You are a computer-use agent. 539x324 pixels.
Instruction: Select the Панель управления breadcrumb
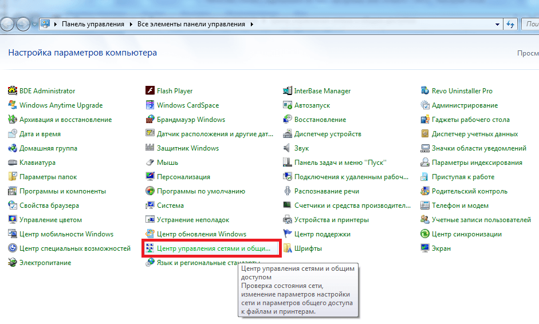[x=93, y=25]
